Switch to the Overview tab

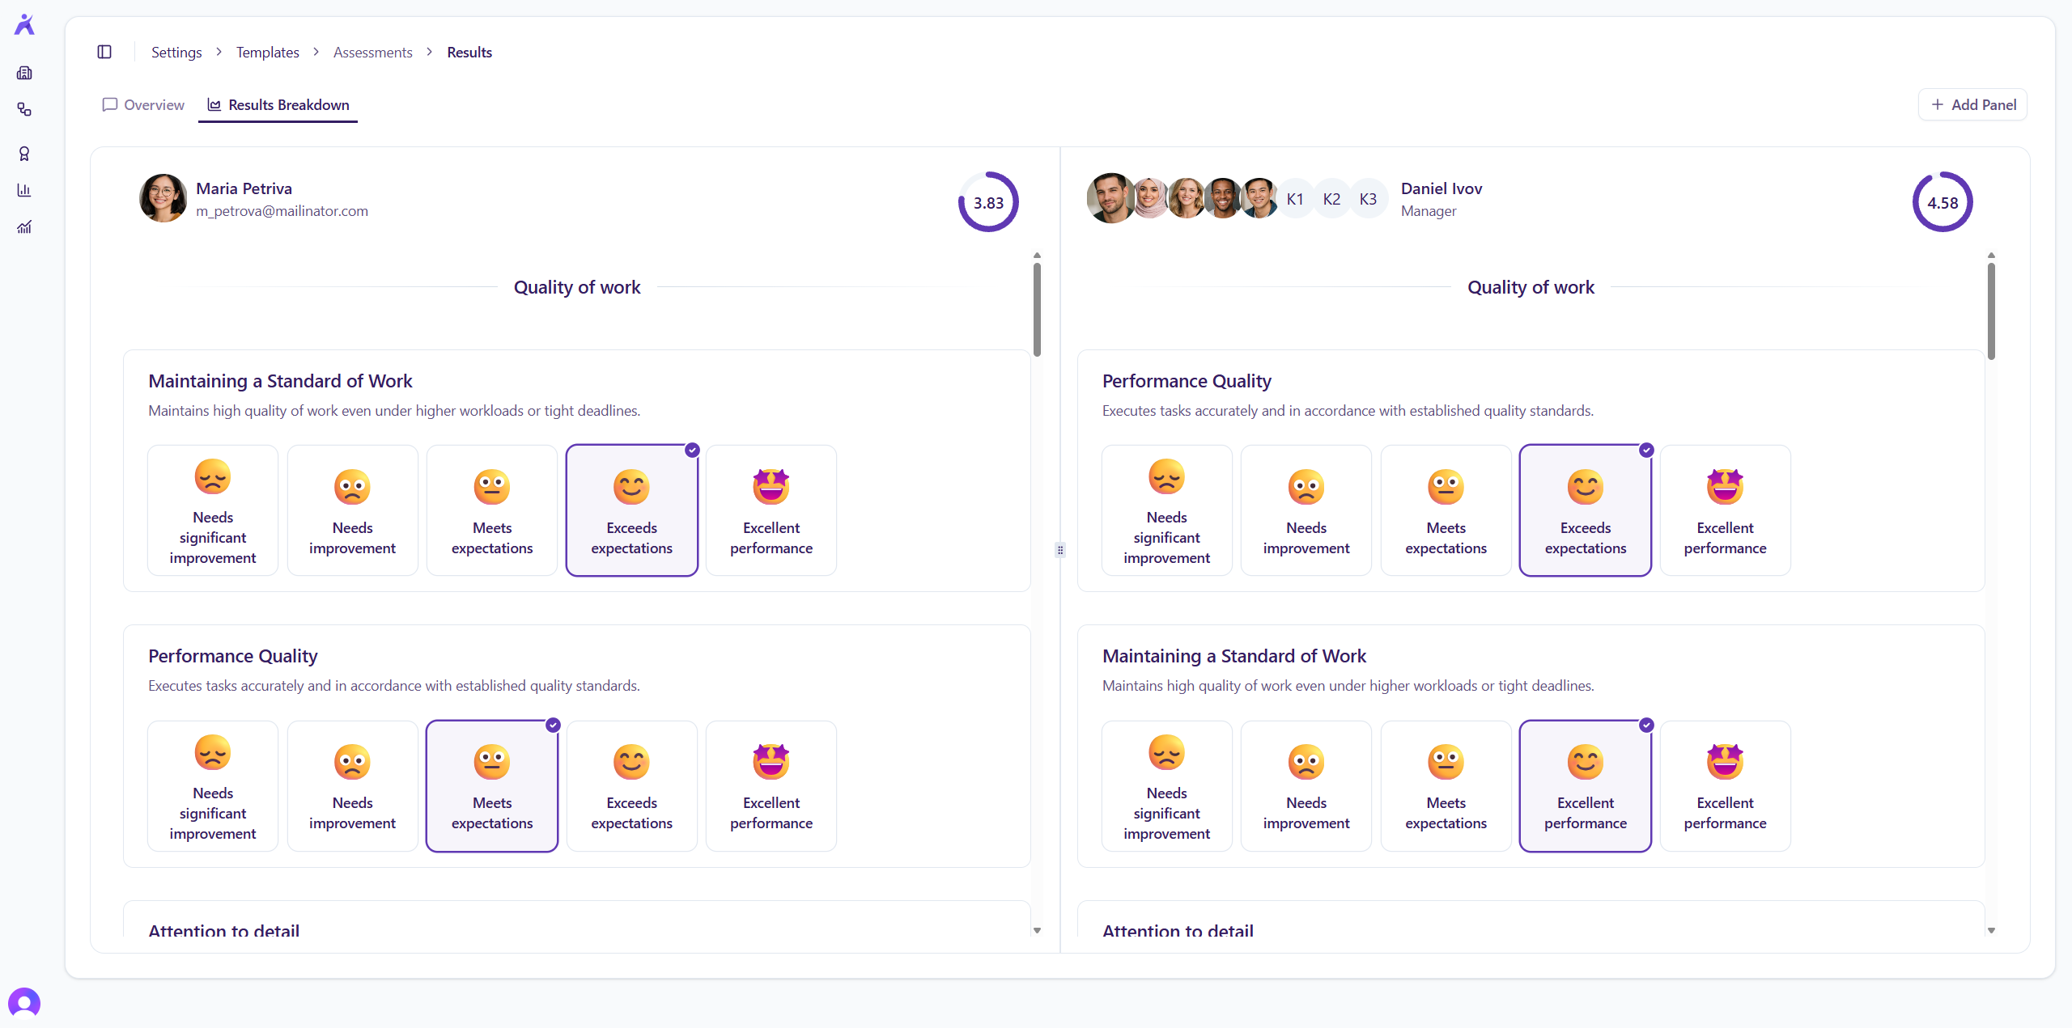pyautogui.click(x=143, y=104)
